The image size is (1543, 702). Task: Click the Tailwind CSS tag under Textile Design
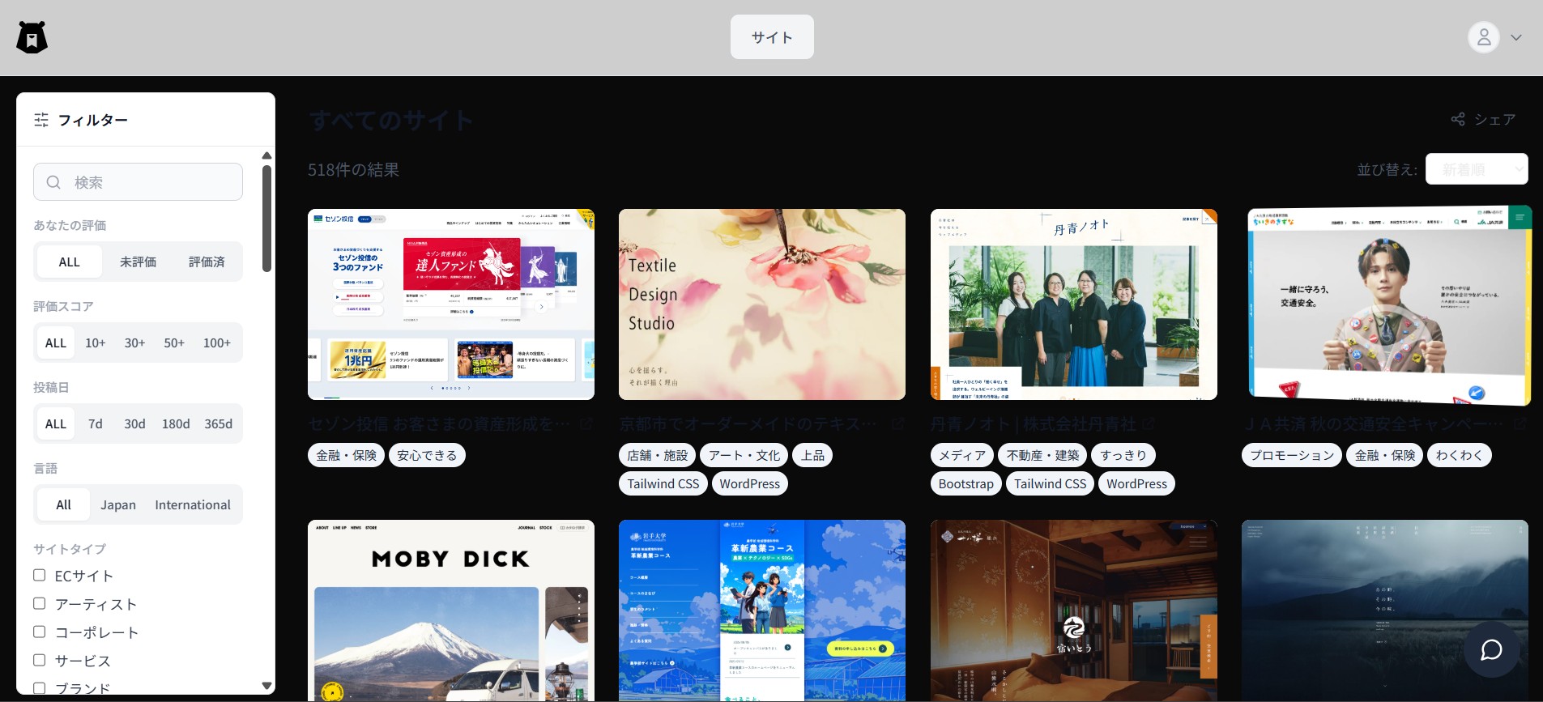pos(663,483)
